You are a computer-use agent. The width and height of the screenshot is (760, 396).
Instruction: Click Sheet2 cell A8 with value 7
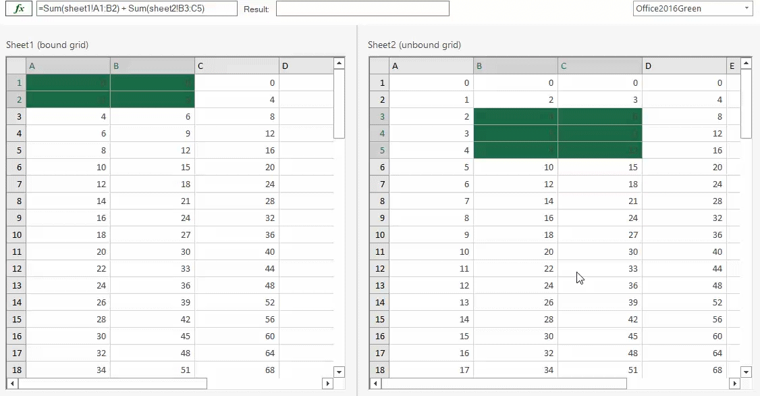[x=431, y=201]
